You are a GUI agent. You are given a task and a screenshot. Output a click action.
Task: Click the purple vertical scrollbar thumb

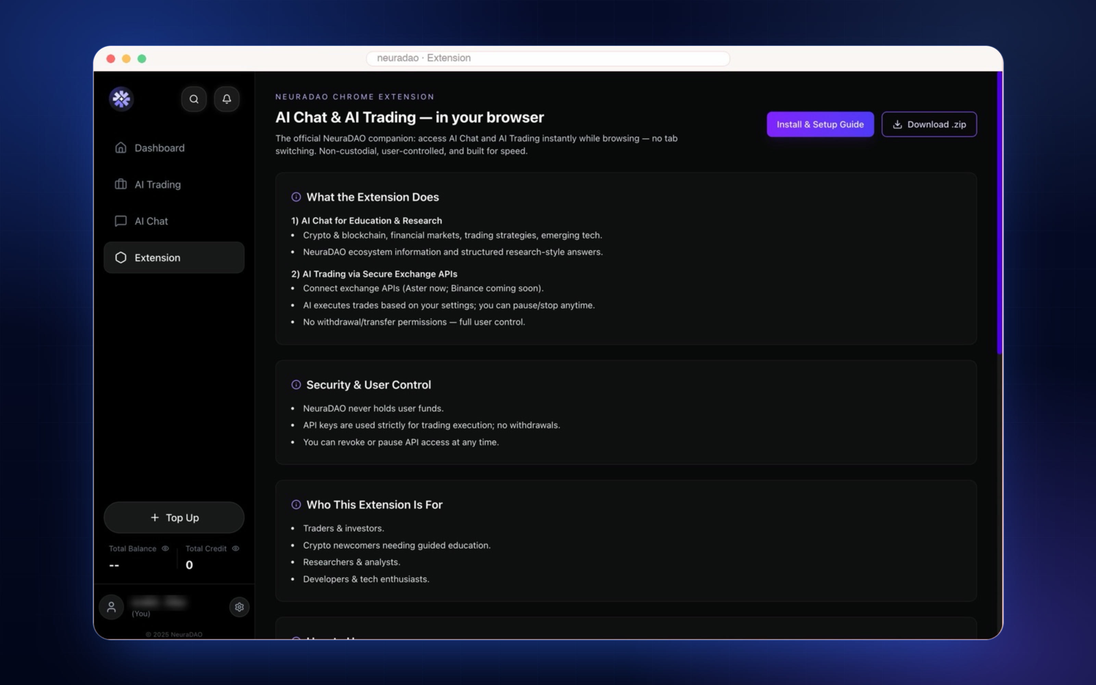(999, 213)
